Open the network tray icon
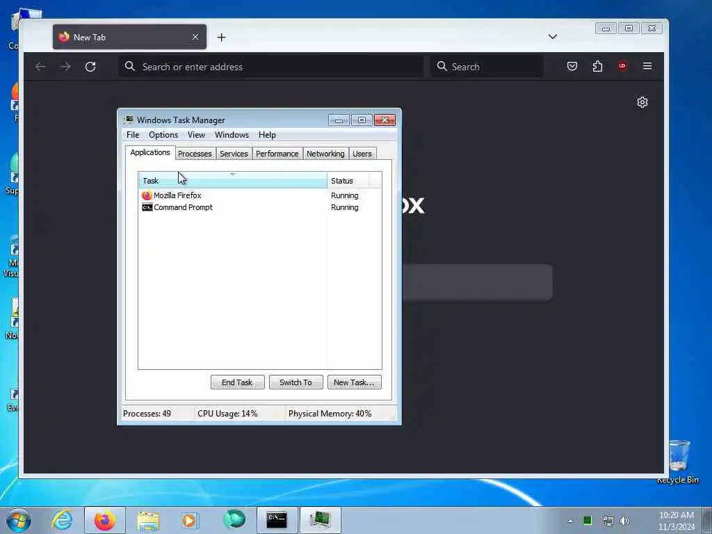 click(x=608, y=521)
